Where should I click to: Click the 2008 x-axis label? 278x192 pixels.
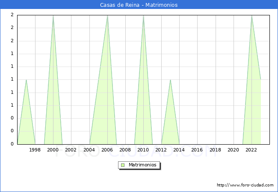(125, 150)
